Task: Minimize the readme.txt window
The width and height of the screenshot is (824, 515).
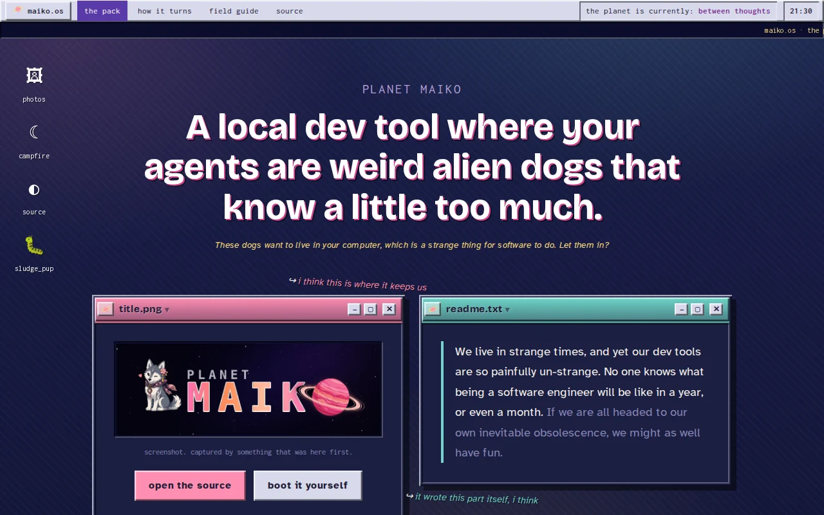Action: coord(681,309)
